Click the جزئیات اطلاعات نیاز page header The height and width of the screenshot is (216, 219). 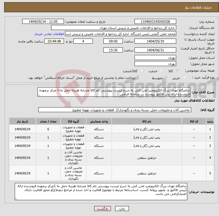coord(198,7)
